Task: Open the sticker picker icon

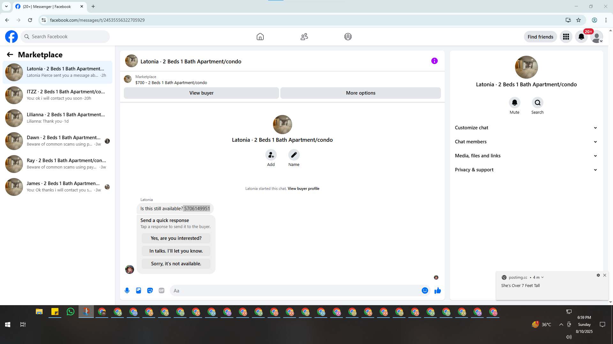Action: point(150,290)
